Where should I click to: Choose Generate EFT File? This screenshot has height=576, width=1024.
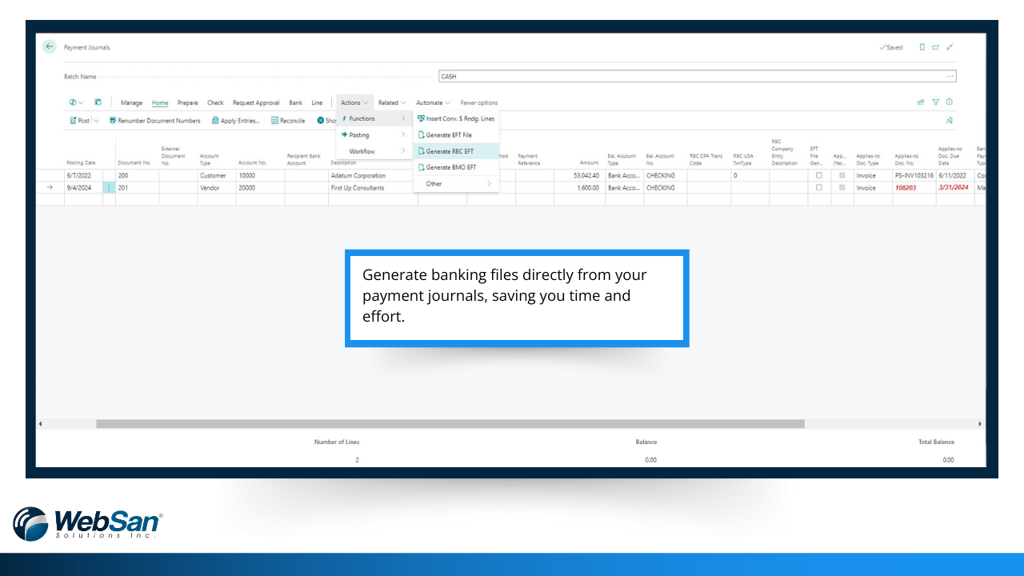tap(456, 135)
